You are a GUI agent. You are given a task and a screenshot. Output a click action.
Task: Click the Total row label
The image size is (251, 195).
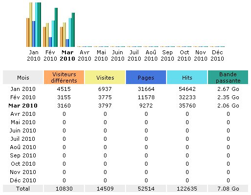23,189
